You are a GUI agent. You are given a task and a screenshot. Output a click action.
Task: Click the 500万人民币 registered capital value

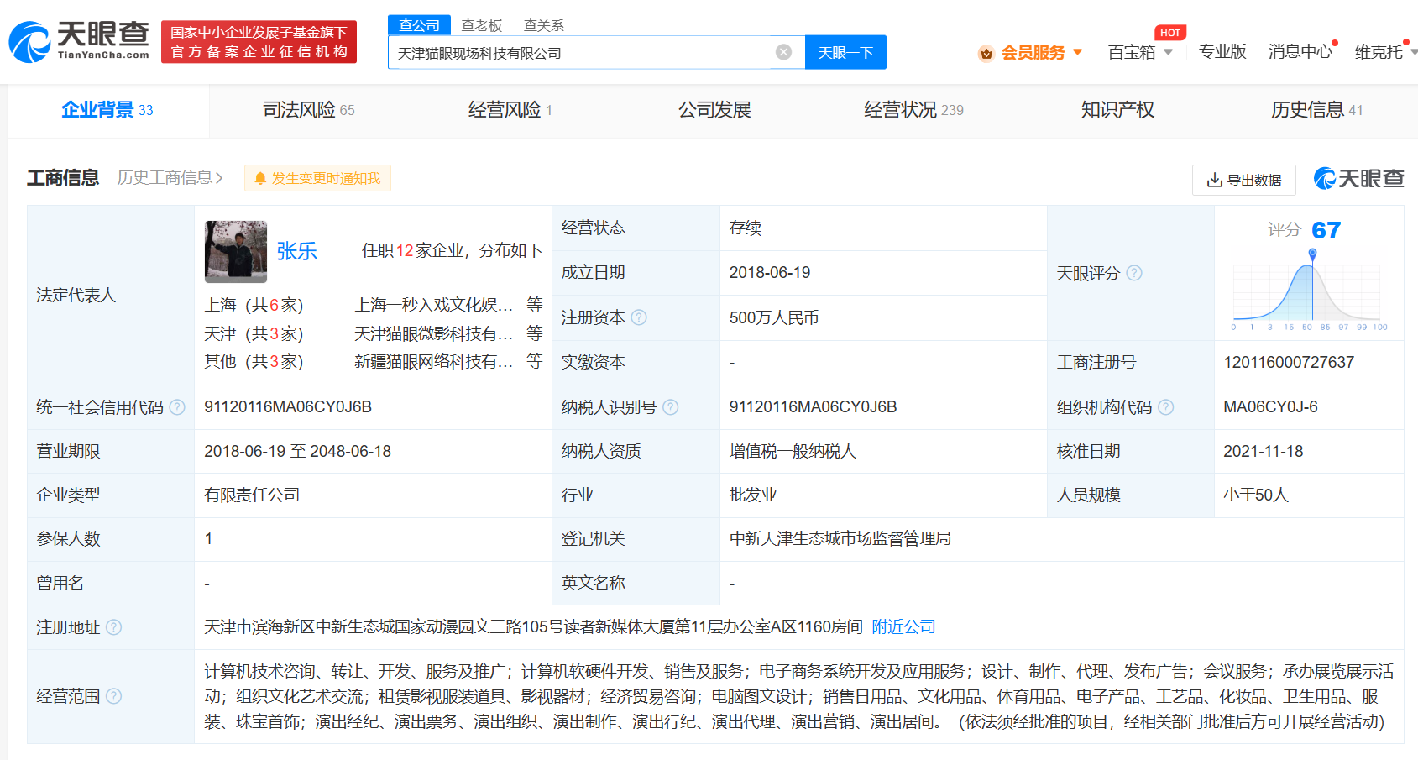click(774, 317)
